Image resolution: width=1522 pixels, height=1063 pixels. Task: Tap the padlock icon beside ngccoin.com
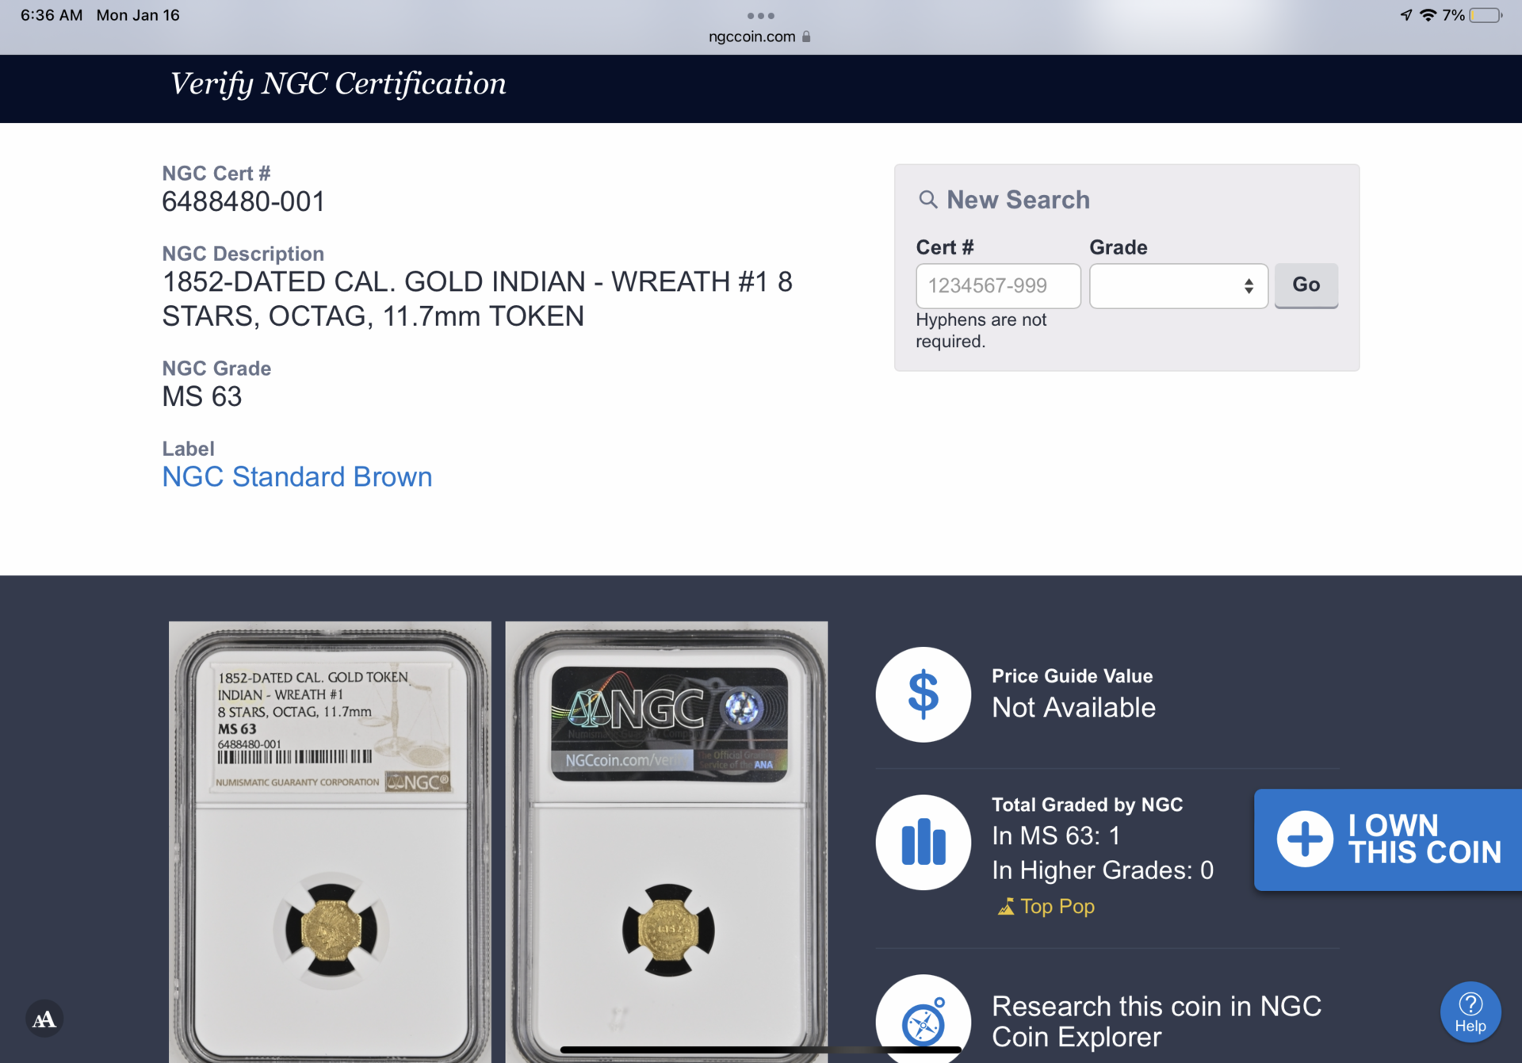[806, 36]
